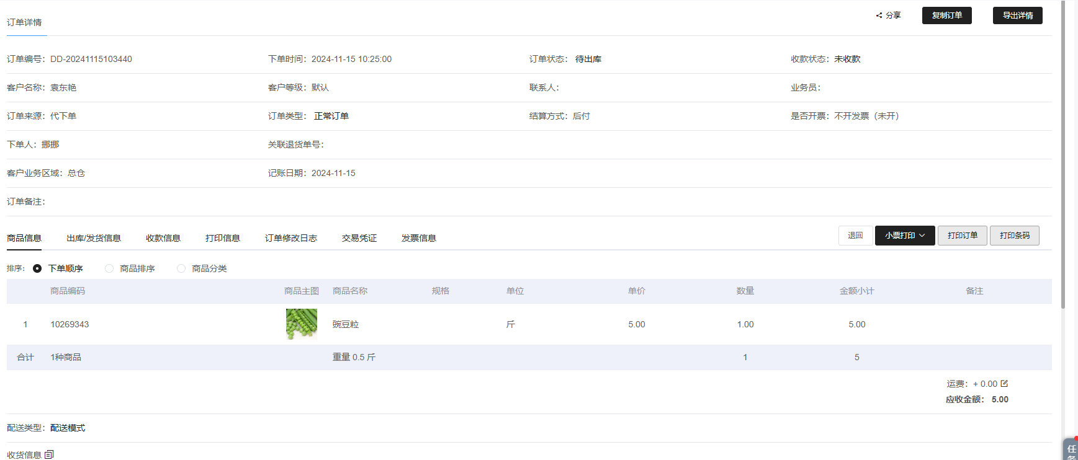Select the 下单顺序 sort radio button
1078x460 pixels.
(x=37, y=268)
